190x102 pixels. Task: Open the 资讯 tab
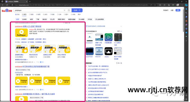coord(45,15)
